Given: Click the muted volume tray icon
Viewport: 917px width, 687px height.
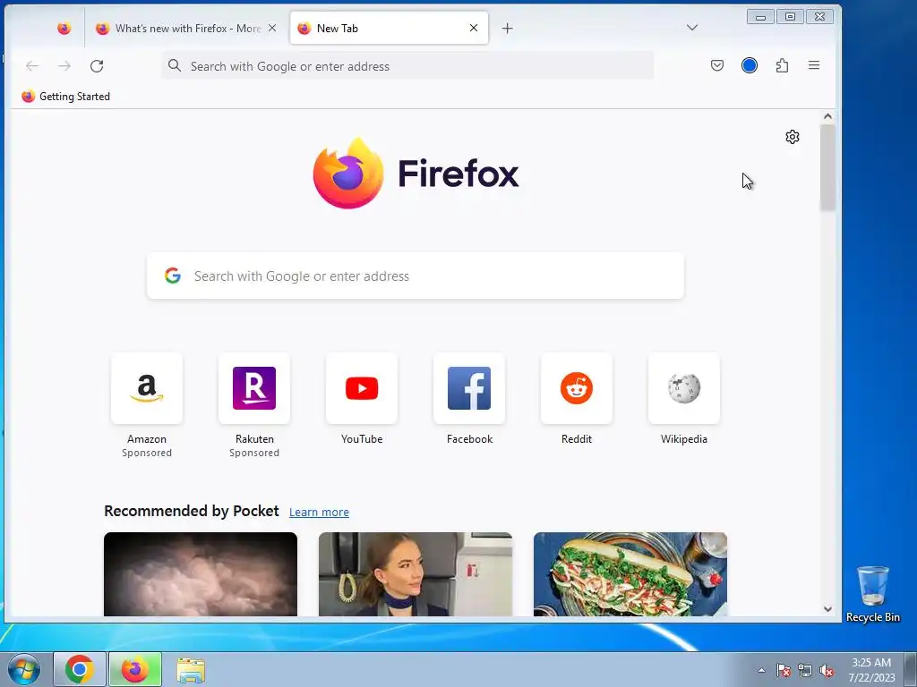Looking at the screenshot, I should click(827, 670).
